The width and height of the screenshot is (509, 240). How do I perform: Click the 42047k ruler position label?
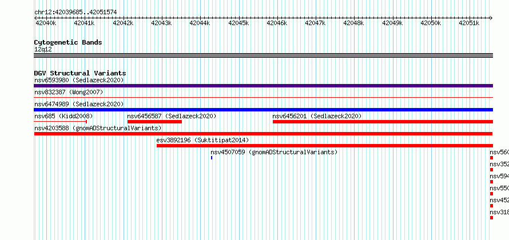316,23
